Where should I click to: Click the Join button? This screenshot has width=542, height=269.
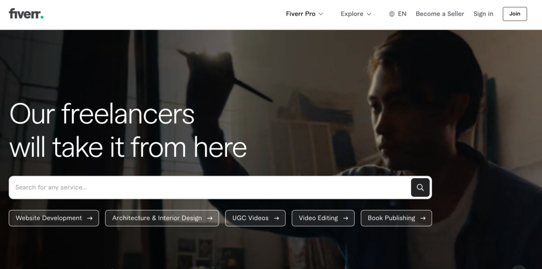click(x=515, y=14)
